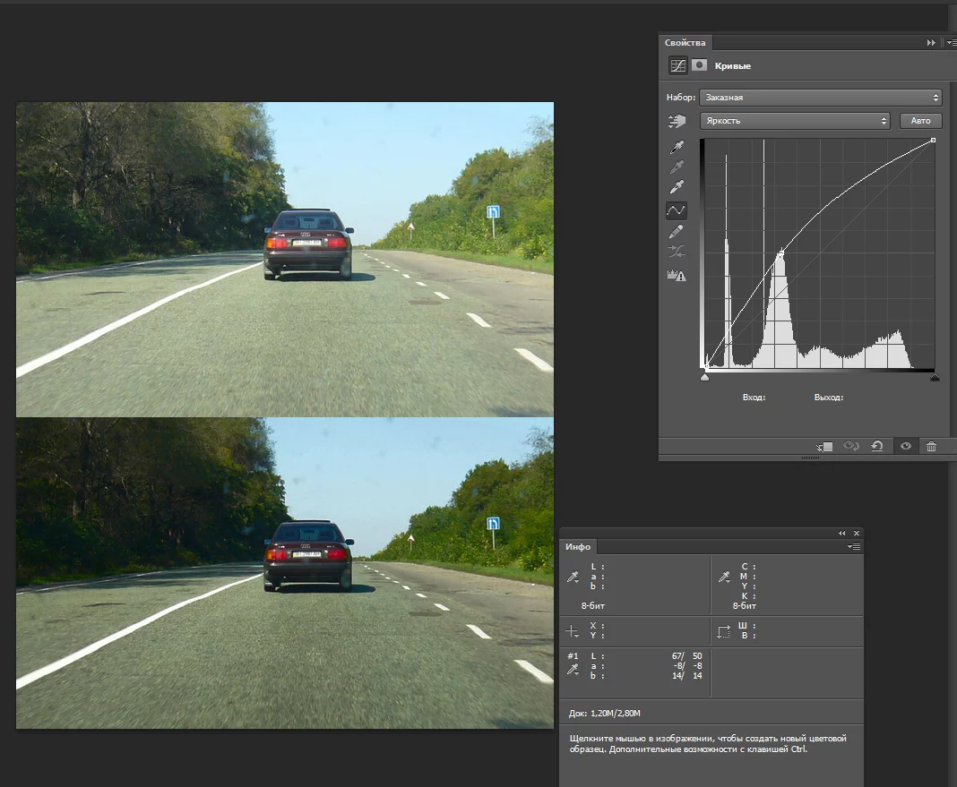Open the Info panel flyout menu
The image size is (957, 787).
pyautogui.click(x=854, y=546)
